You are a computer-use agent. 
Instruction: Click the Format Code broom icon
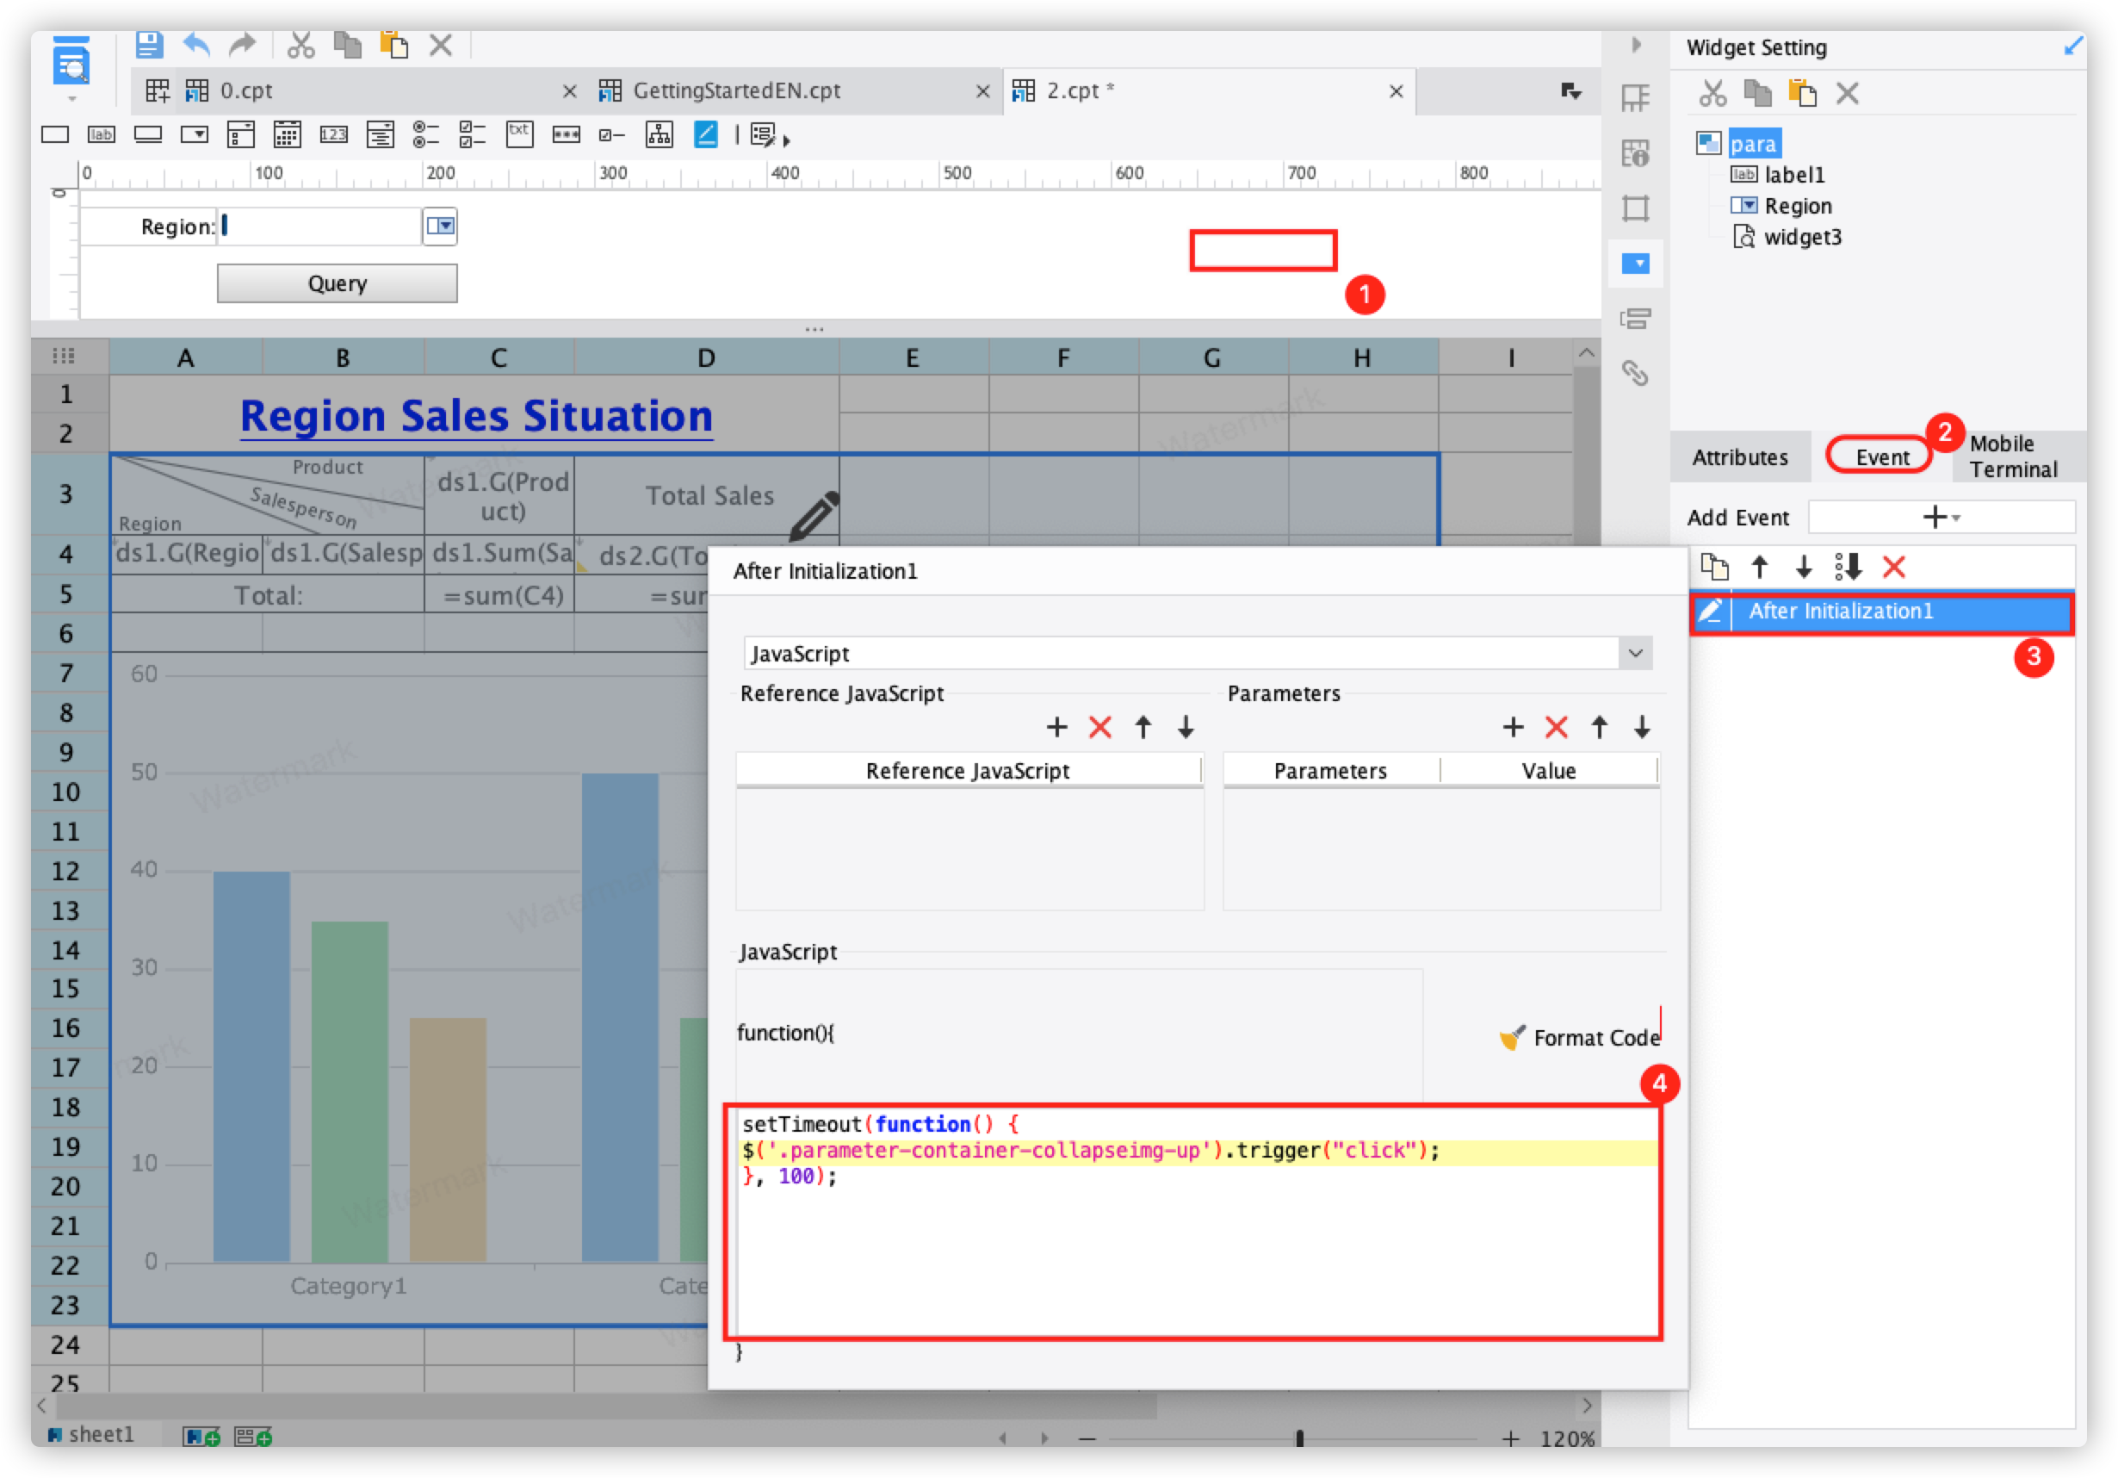[x=1512, y=1037]
